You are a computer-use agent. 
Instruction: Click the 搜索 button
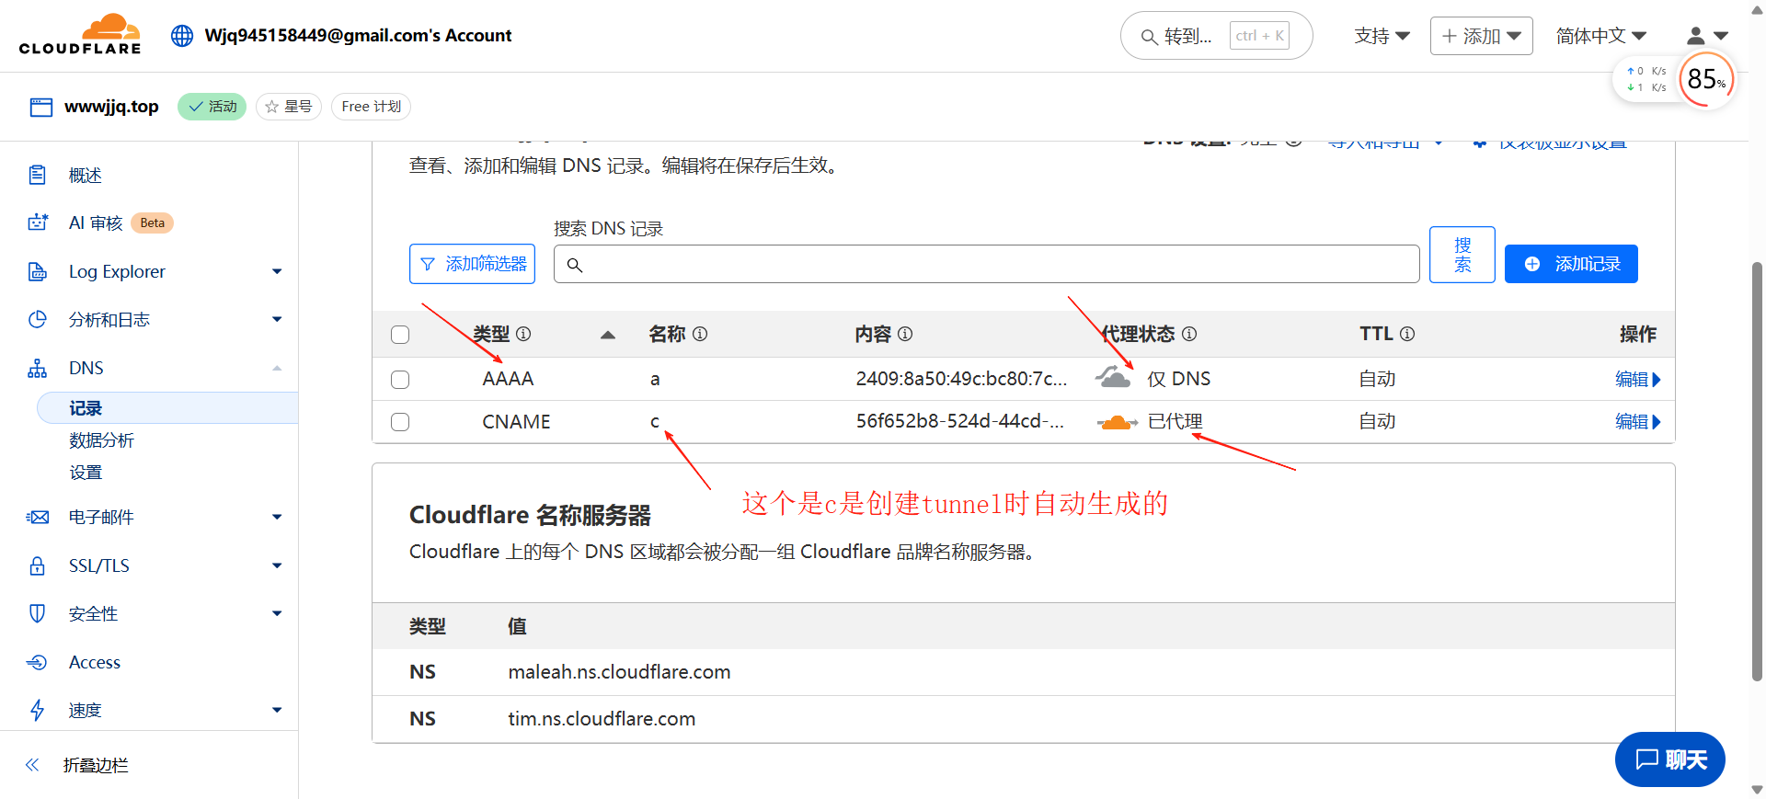point(1462,255)
